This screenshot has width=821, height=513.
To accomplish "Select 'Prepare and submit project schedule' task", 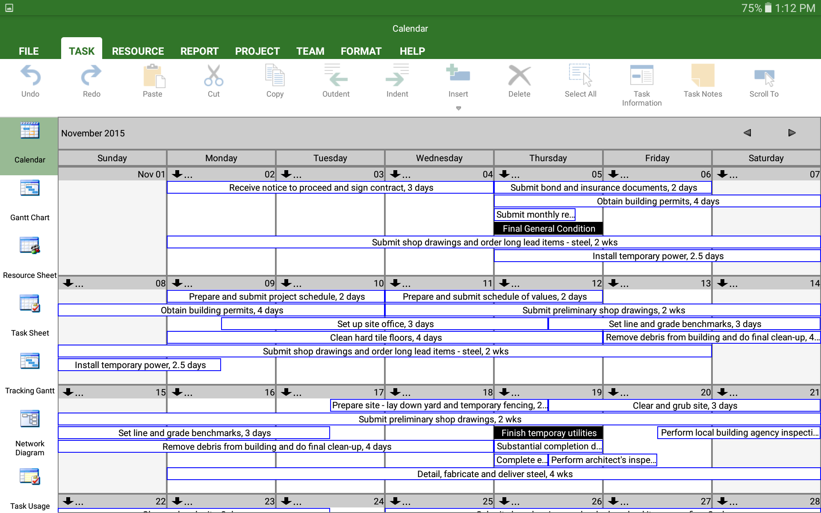I will [x=276, y=297].
